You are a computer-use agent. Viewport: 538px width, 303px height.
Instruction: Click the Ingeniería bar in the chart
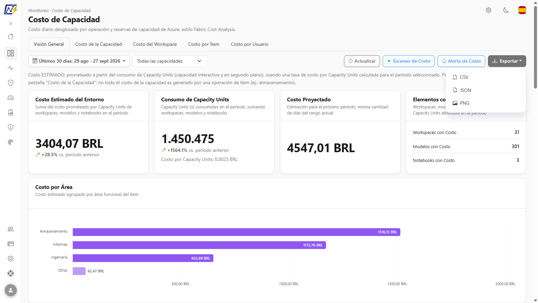(x=143, y=258)
